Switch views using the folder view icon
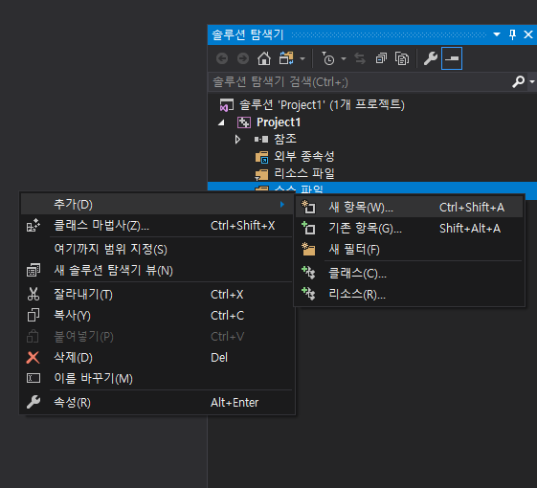The width and height of the screenshot is (537, 488). pos(286,58)
